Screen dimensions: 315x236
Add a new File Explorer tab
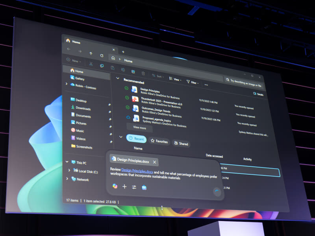click(123, 52)
